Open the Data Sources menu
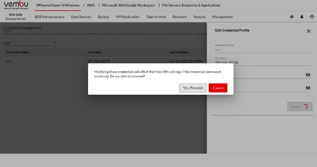Viewport: 317px width, 167px height. pyautogui.click(x=81, y=17)
